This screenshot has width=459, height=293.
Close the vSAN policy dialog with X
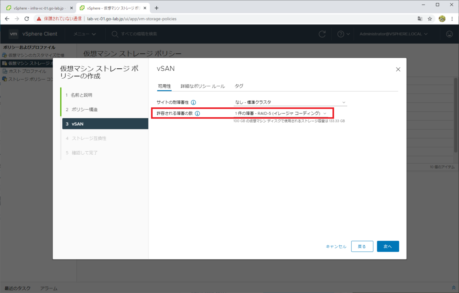(x=398, y=70)
